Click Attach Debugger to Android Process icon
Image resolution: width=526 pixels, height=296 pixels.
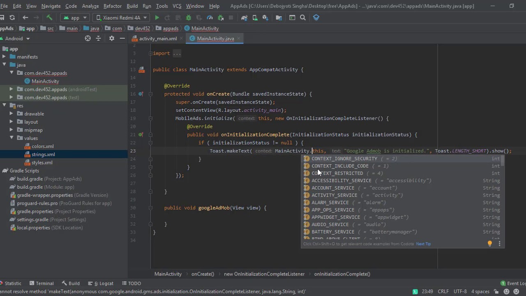221,18
